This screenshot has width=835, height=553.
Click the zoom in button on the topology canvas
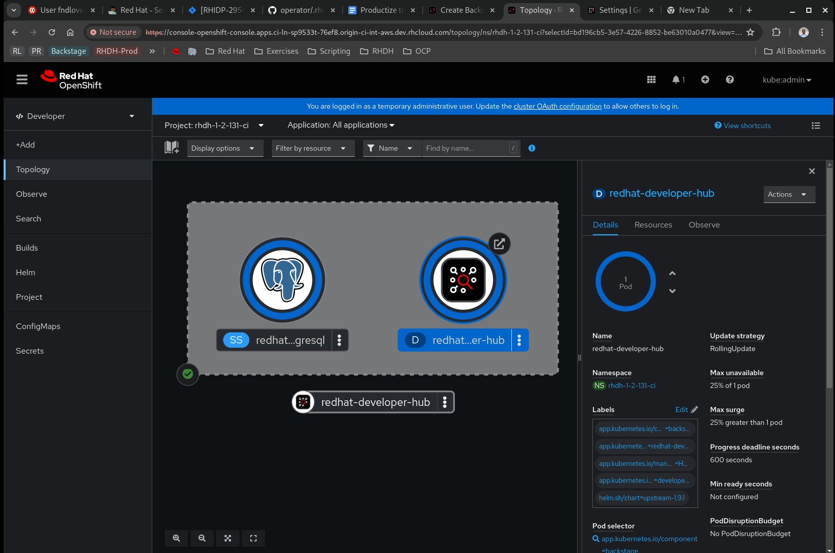pos(176,538)
